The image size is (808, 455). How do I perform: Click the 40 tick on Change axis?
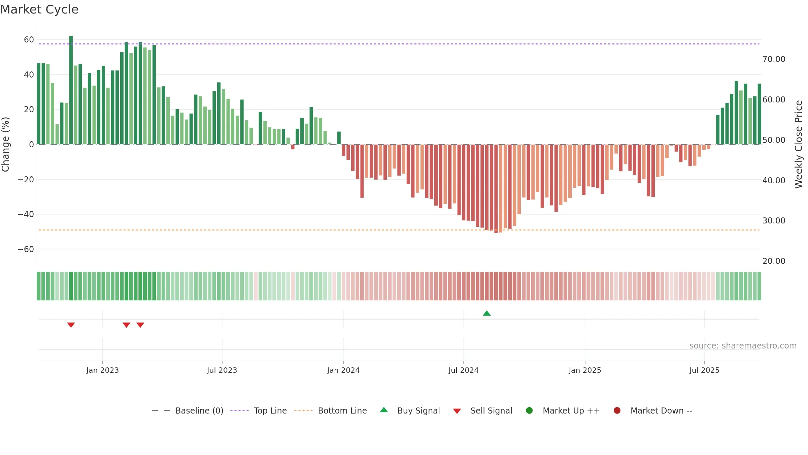29,75
